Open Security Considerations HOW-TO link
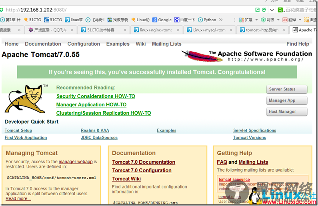 [x=96, y=96]
